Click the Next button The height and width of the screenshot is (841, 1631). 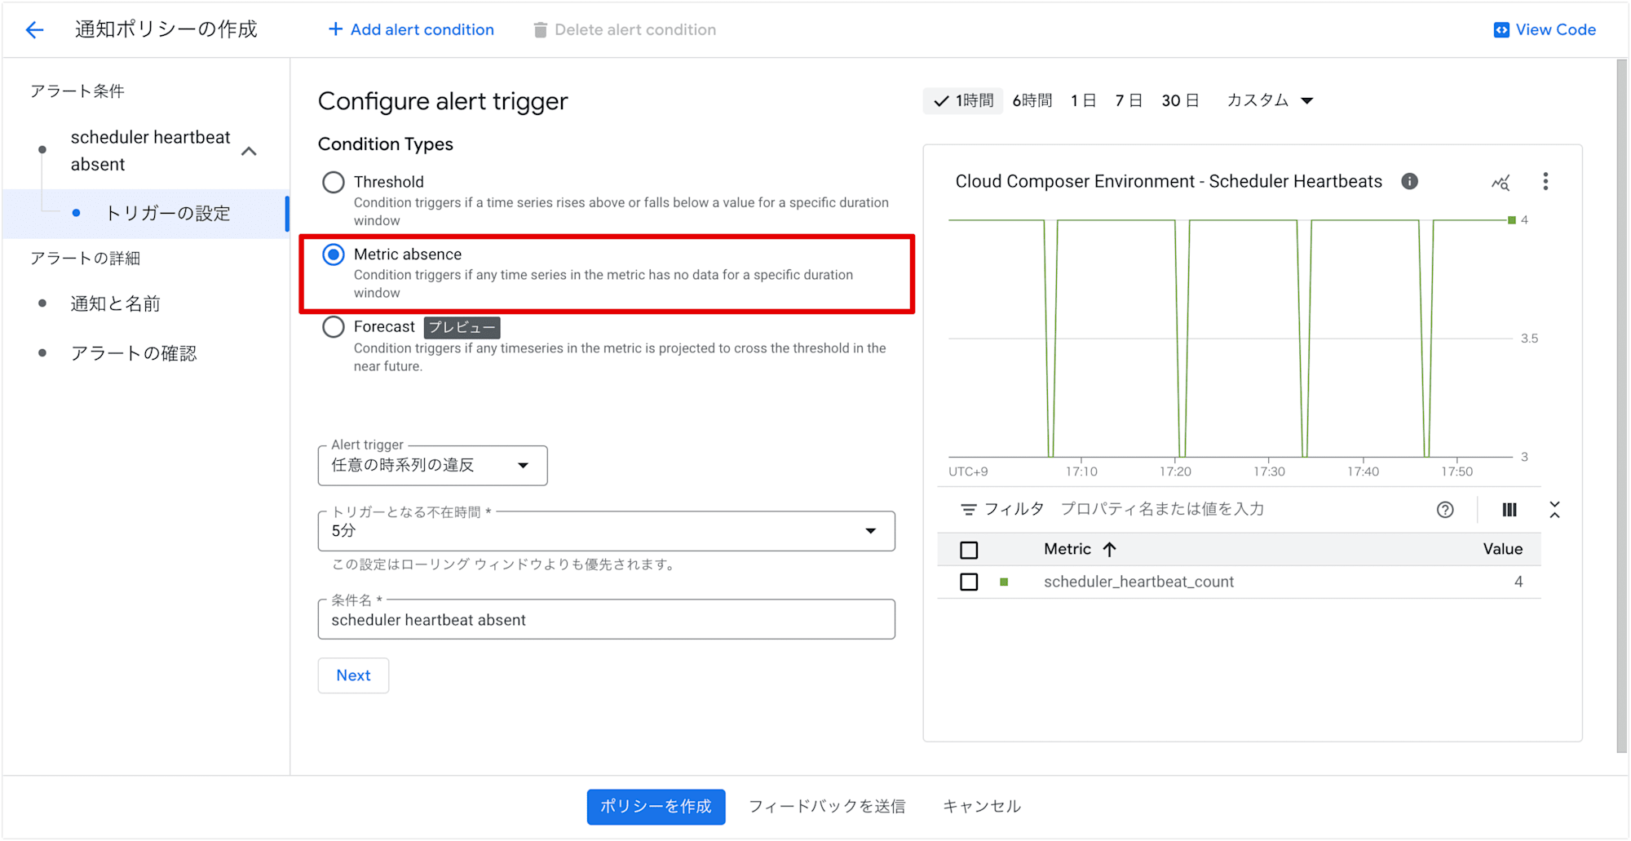(x=353, y=675)
